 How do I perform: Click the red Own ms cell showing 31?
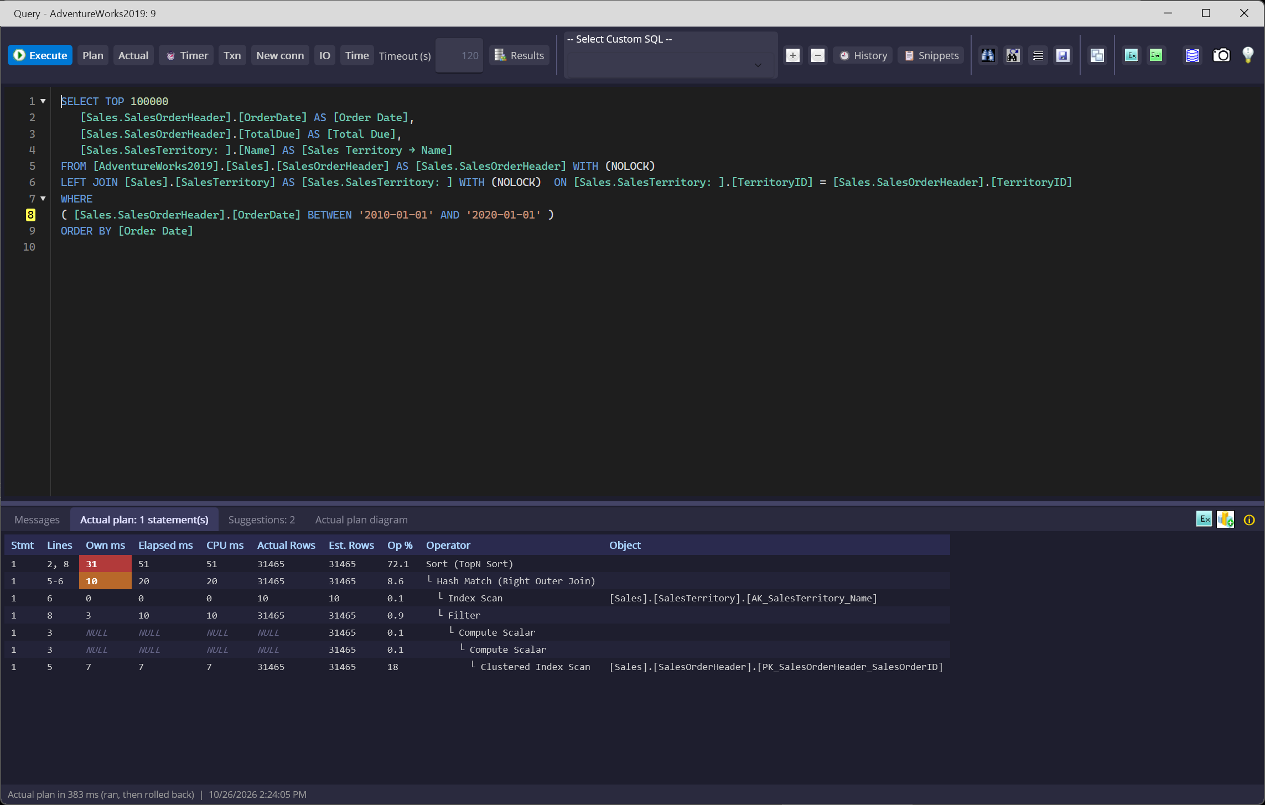pos(105,564)
